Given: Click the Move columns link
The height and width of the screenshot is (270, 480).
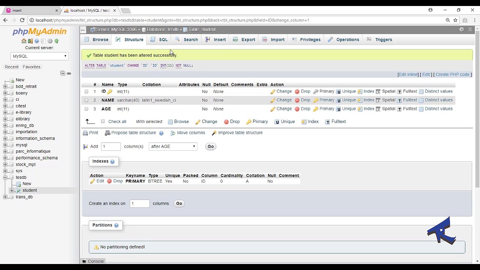Looking at the screenshot, I should click(188, 133).
